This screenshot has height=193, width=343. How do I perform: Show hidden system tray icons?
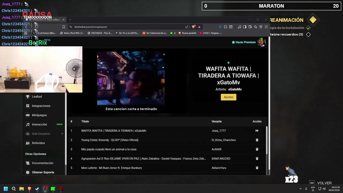[x=300, y=189]
